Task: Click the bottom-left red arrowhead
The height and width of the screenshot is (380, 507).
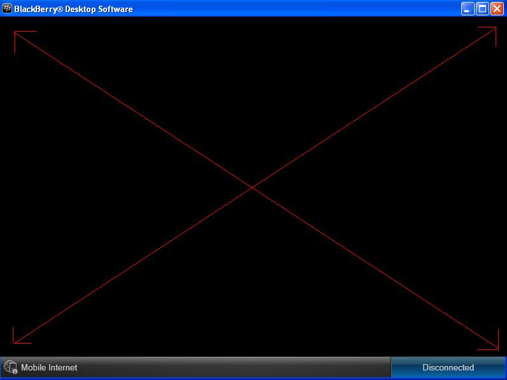Action: pos(15,341)
